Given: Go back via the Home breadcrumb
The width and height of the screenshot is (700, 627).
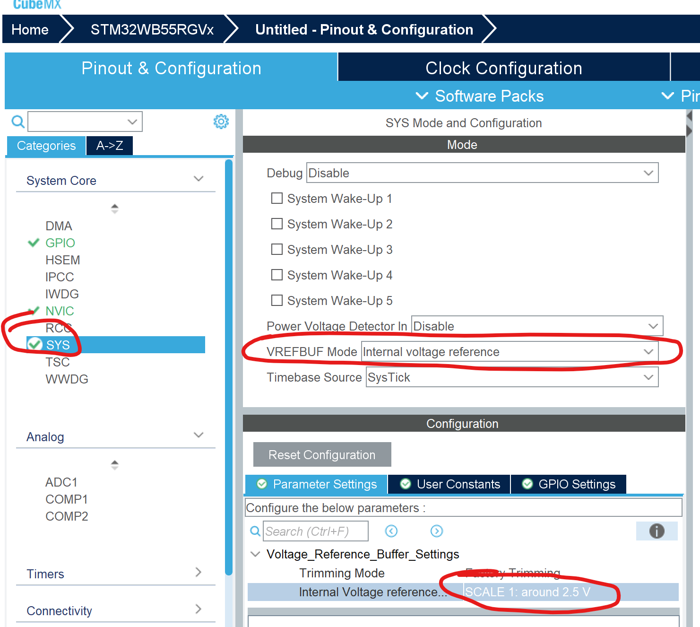Looking at the screenshot, I should (x=30, y=29).
